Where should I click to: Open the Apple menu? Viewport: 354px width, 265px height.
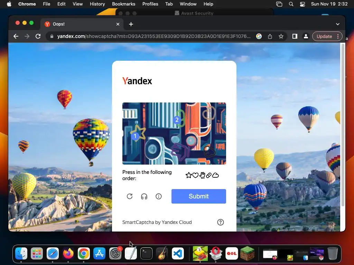coord(9,4)
